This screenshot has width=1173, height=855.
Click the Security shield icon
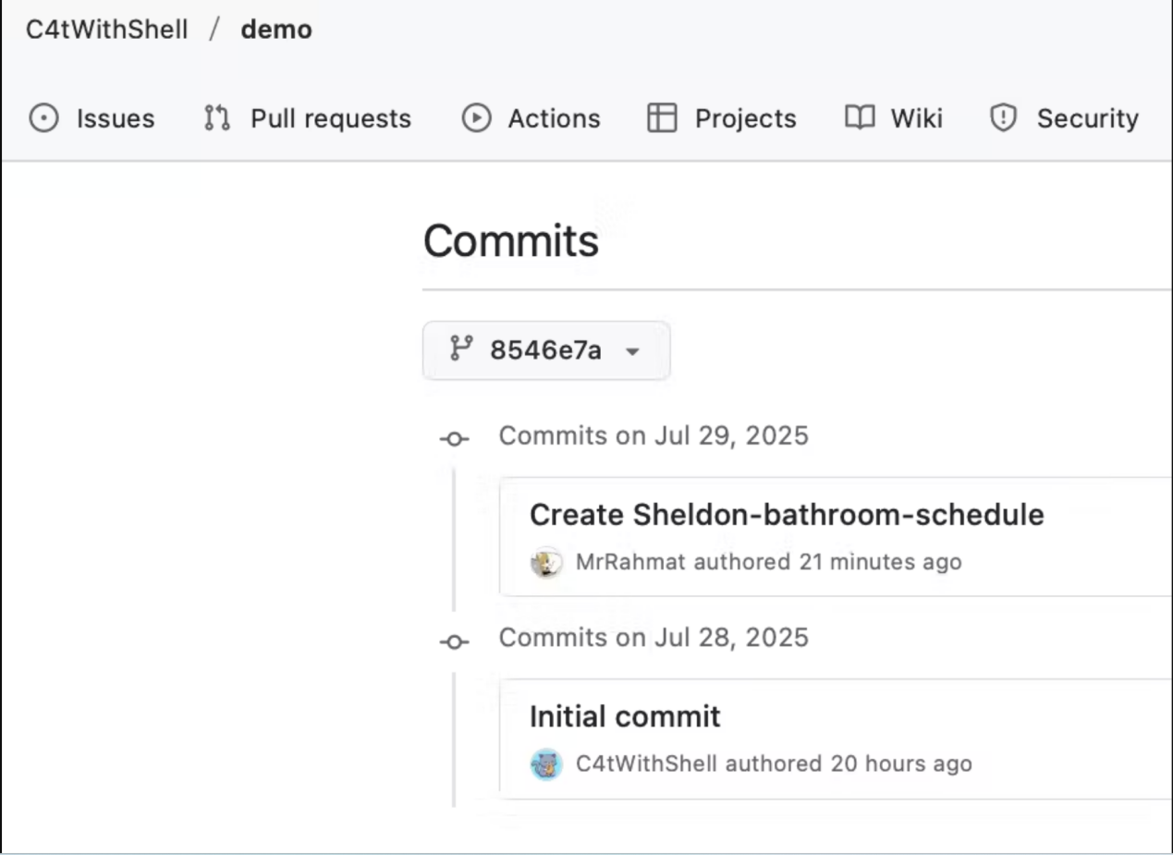(1003, 119)
